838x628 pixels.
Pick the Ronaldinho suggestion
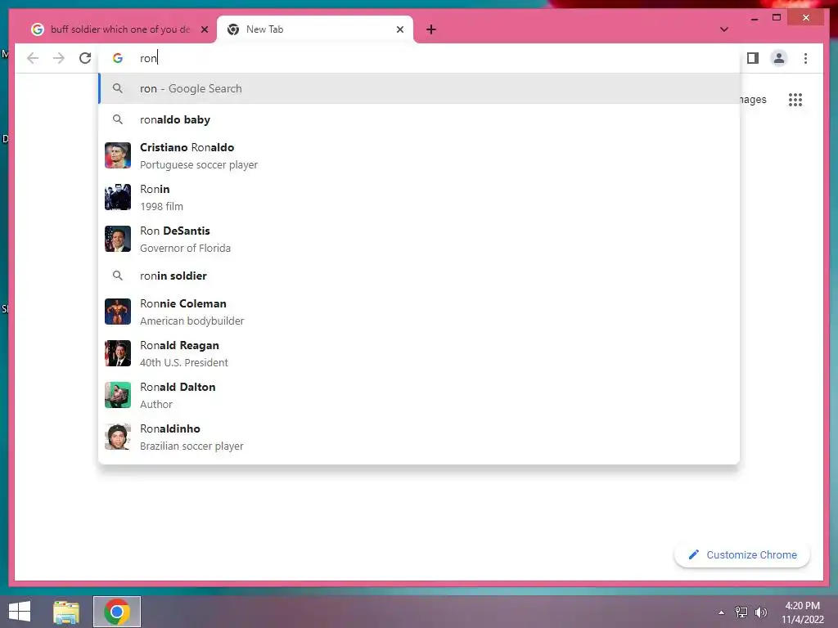point(419,437)
